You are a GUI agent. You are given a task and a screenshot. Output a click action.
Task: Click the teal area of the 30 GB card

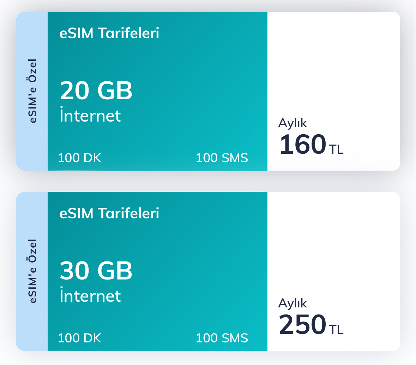[x=158, y=271]
